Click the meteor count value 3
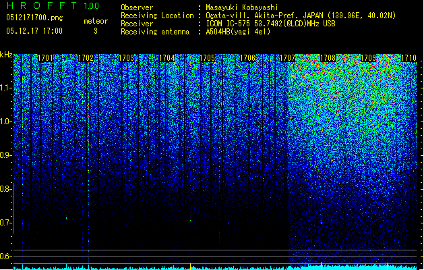Image resolution: width=424 pixels, height=270 pixels. pos(96,31)
